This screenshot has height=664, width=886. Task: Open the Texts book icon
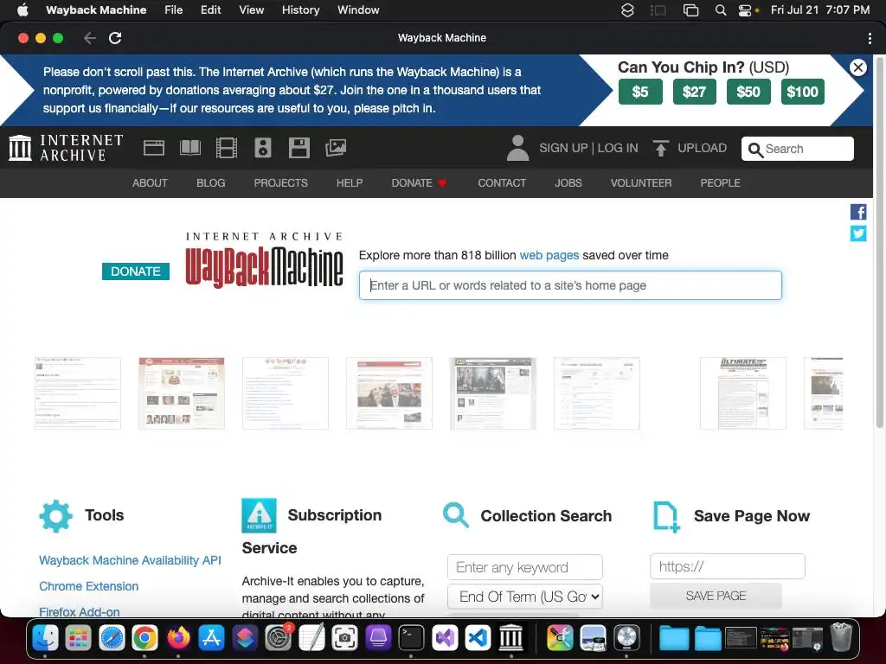coord(189,148)
